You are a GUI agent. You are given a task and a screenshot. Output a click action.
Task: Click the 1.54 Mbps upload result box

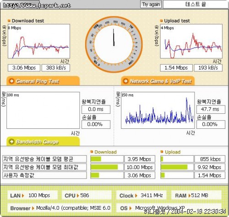tap(176, 68)
